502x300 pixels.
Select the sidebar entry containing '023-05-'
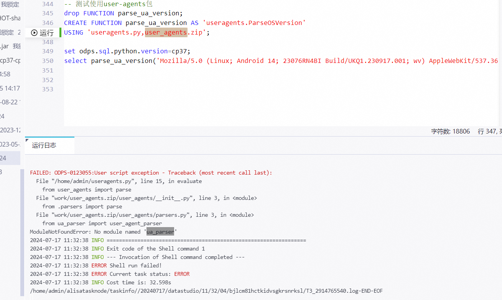point(10,144)
